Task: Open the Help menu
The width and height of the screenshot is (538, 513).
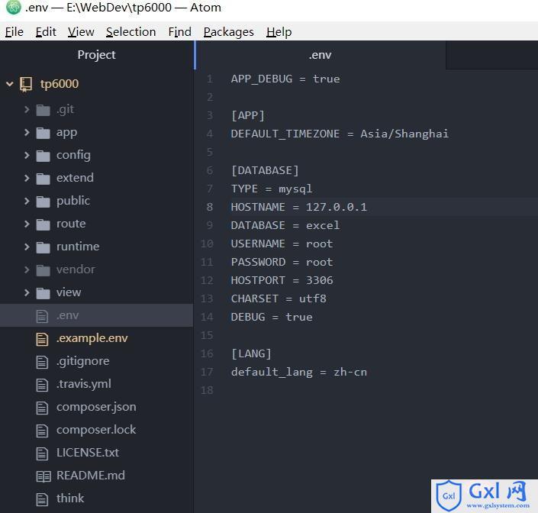Action: [x=279, y=31]
